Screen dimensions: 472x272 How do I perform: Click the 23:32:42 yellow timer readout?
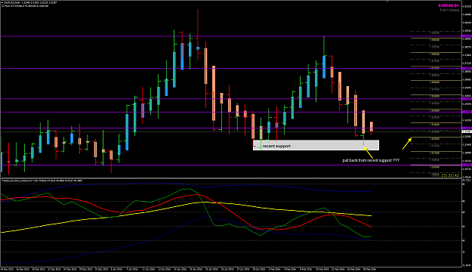450,175
